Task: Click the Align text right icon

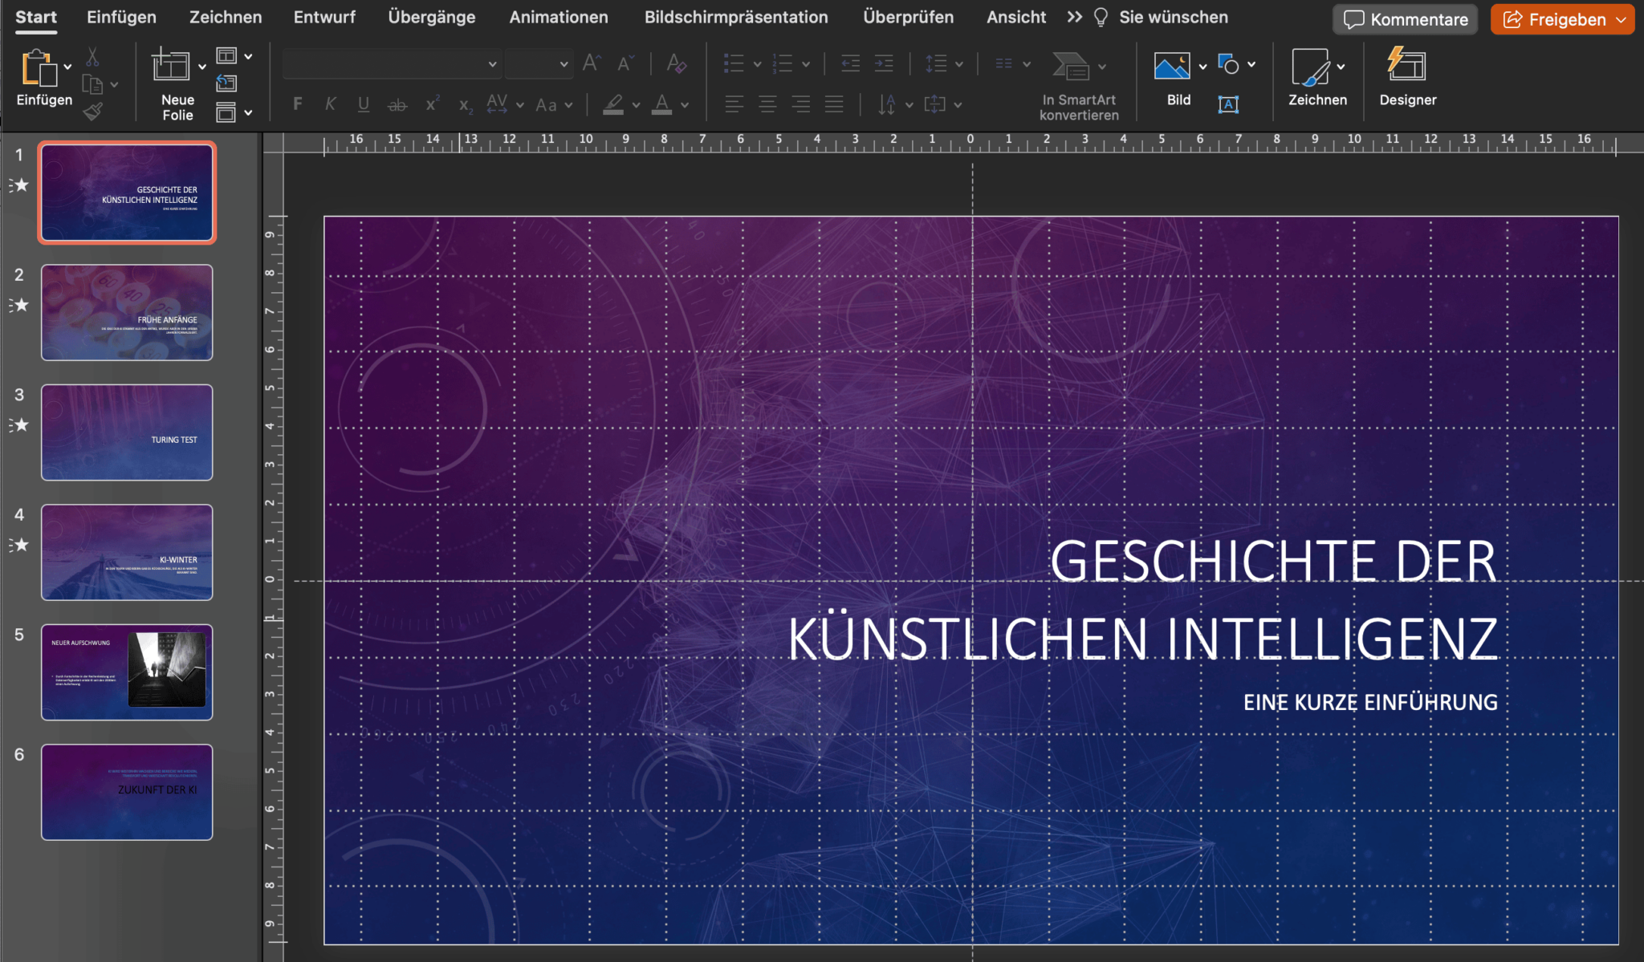Action: (800, 104)
